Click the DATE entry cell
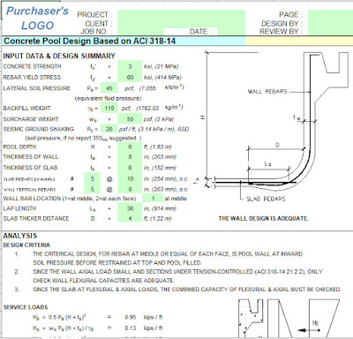 [230, 32]
